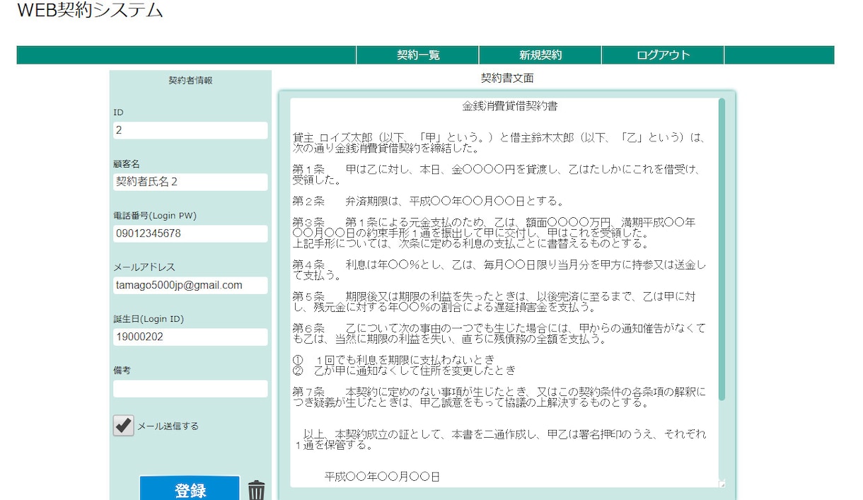Image resolution: width=863 pixels, height=500 pixels.
Task: Click the textarea resize handle corner
Action: pos(722,484)
